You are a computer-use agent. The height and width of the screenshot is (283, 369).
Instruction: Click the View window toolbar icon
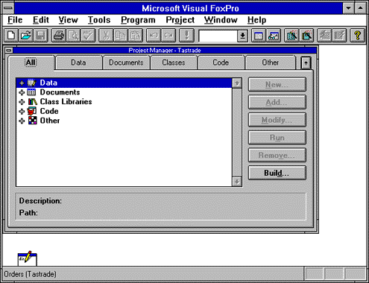click(x=274, y=36)
